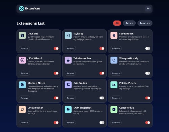Click the DevLens extension icon
The width and height of the screenshot is (169, 132).
pyautogui.click(x=22, y=35)
